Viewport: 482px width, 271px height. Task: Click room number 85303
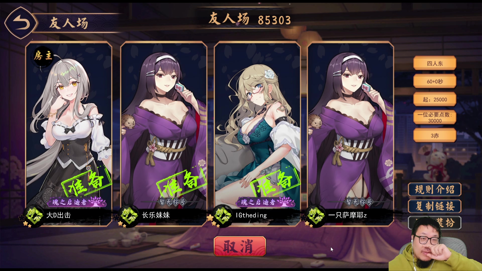[274, 20]
